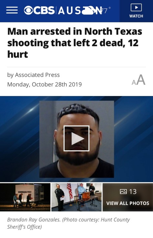Open the command post night photo thumbnail
153x238 pixels.
(25, 197)
